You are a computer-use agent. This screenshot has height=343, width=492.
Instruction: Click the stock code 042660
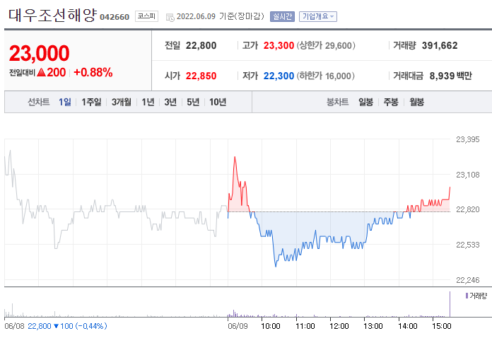[115, 17]
